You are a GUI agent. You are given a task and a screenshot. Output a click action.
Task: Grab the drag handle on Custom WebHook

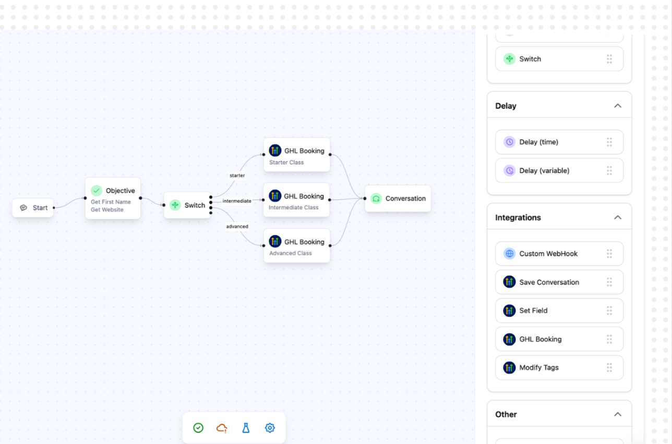click(609, 254)
